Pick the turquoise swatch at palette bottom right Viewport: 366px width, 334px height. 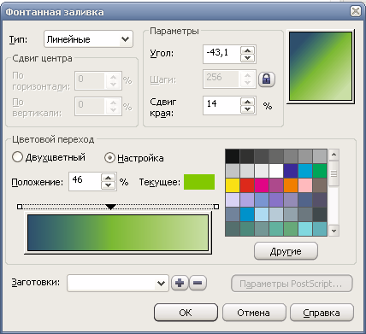[x=320, y=229]
